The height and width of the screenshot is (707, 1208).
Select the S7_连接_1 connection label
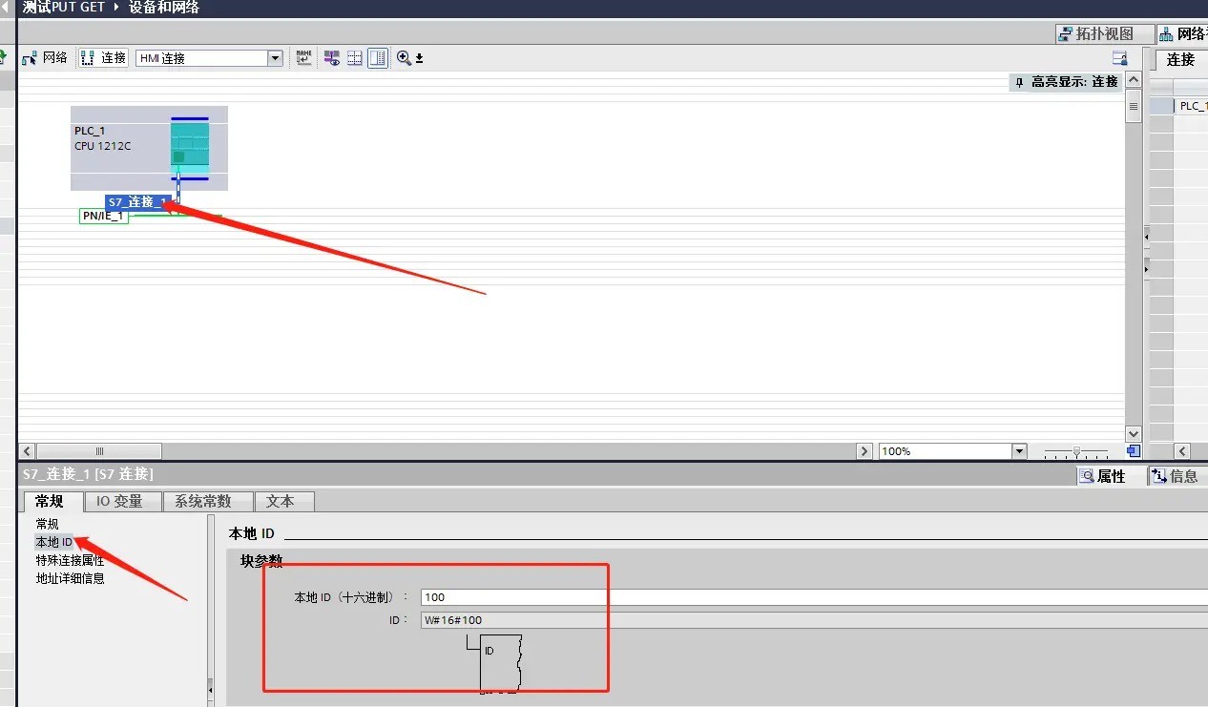coord(138,202)
